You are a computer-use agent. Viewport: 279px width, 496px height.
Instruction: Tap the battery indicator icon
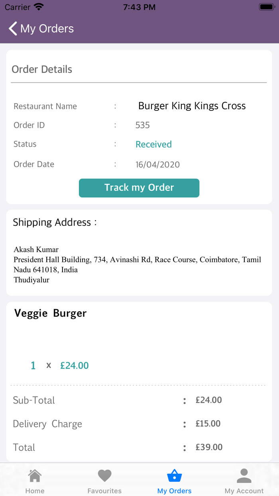266,7
